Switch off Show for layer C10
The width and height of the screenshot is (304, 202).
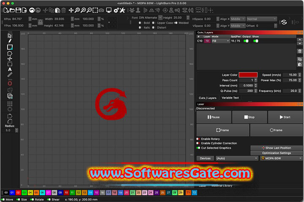[256, 41]
